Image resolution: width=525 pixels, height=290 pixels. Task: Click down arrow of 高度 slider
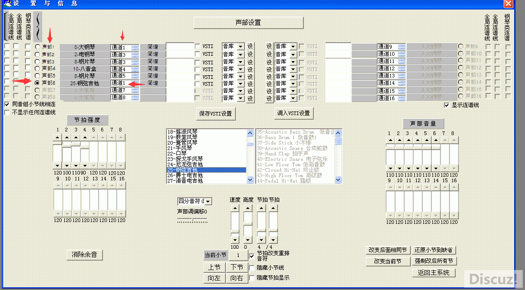pos(248,240)
